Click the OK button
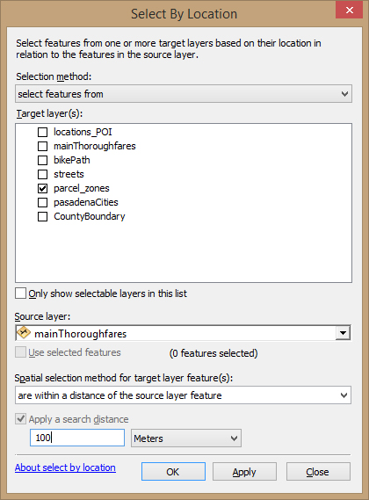Viewport: 369px width, 500px height. (173, 472)
